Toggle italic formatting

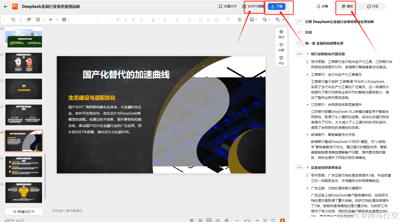click(141, 20)
